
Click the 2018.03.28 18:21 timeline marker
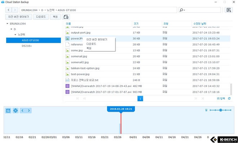click(121, 109)
